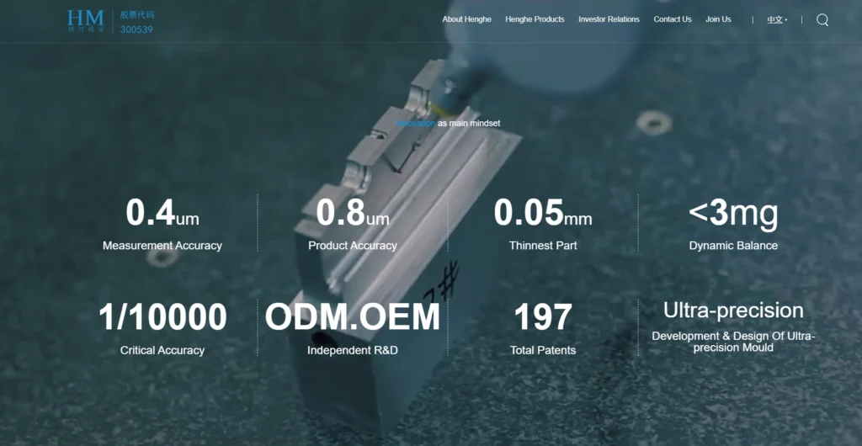
Task: Select the 1/10000 Critical Accuracy stat
Action: [x=162, y=318]
